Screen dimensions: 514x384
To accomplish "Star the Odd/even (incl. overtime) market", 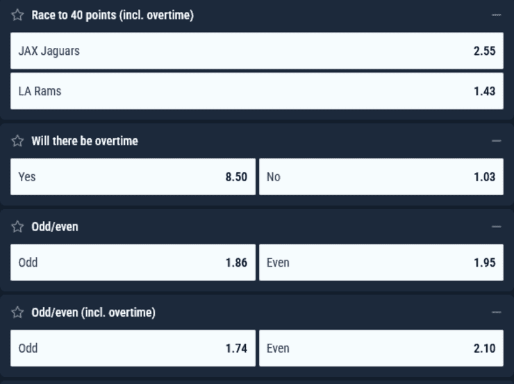I will click(x=18, y=312).
